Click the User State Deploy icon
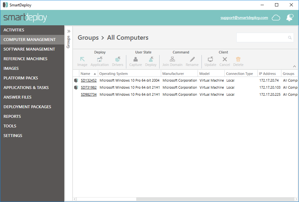Viewport: 299px width, 202px height. 151,59
